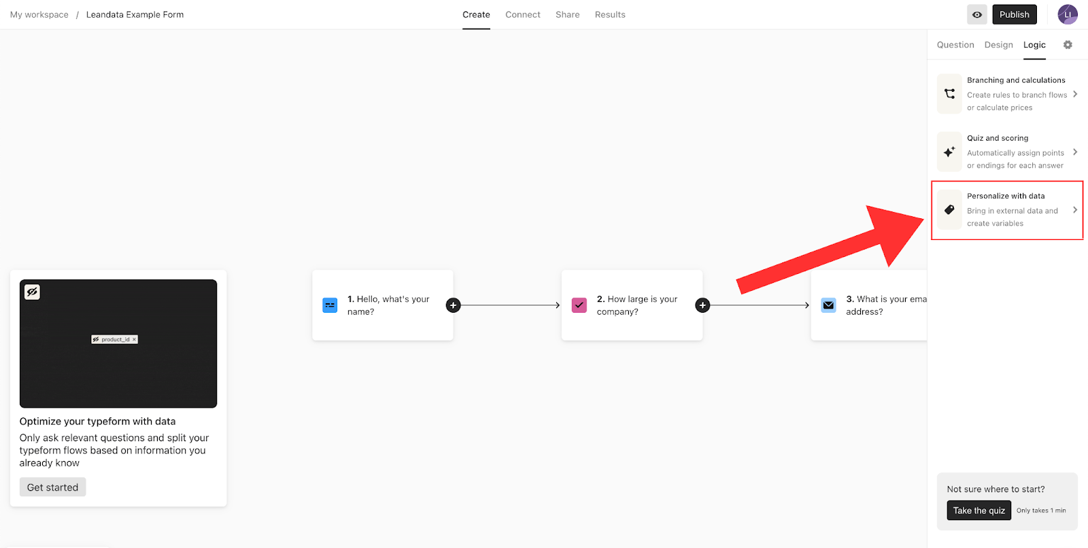Select the email envelope icon on question 3
Image resolution: width=1088 pixels, height=548 pixels.
tap(828, 305)
